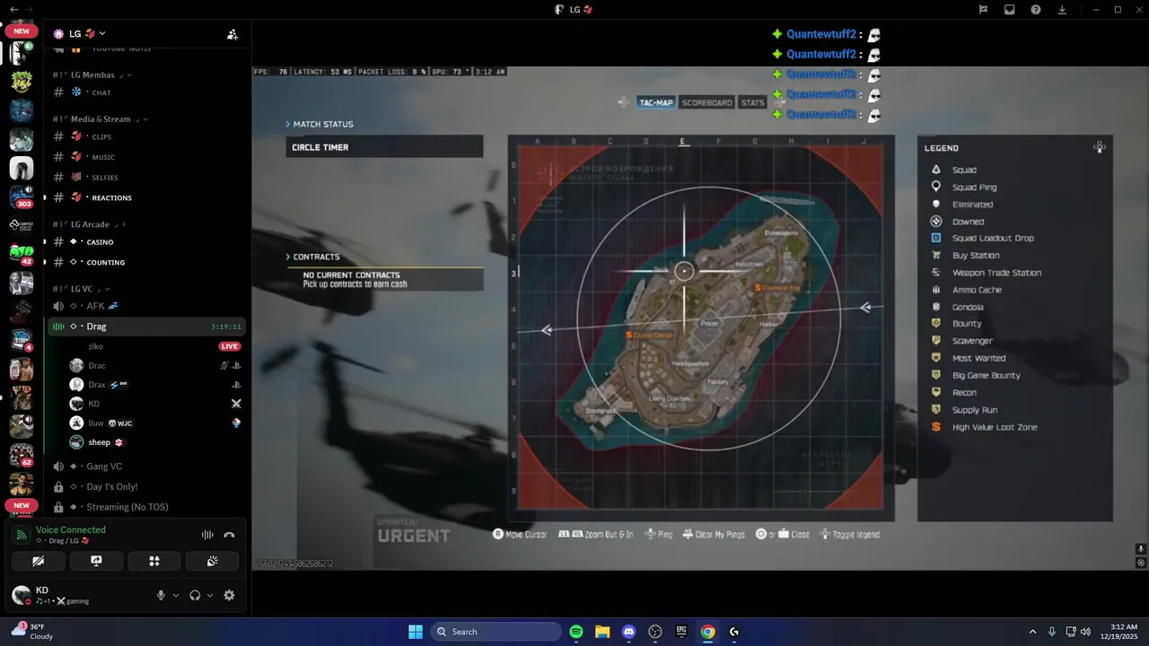Screen dimensions: 1149x646
Task: Click the noise suppression waveform icon
Action: tap(207, 535)
